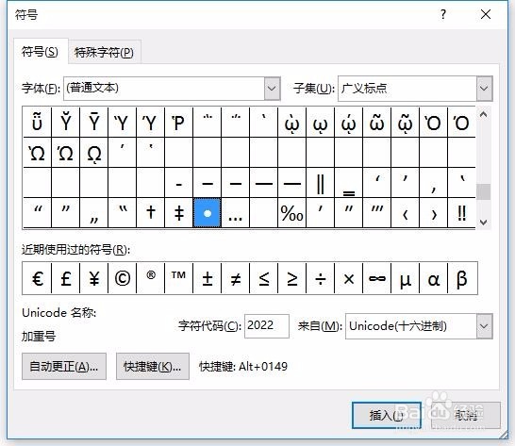515x446 pixels.
Task: Select the double exclamation mark symbol
Action: tap(461, 213)
